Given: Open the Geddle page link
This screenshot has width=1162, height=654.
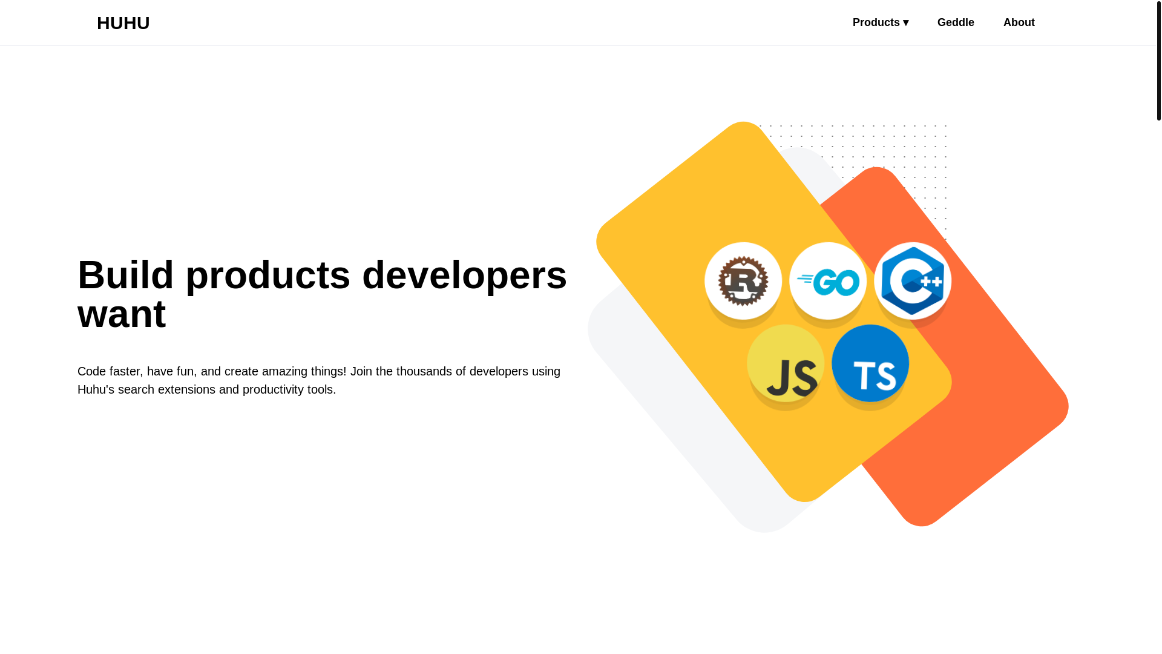Looking at the screenshot, I should (956, 22).
